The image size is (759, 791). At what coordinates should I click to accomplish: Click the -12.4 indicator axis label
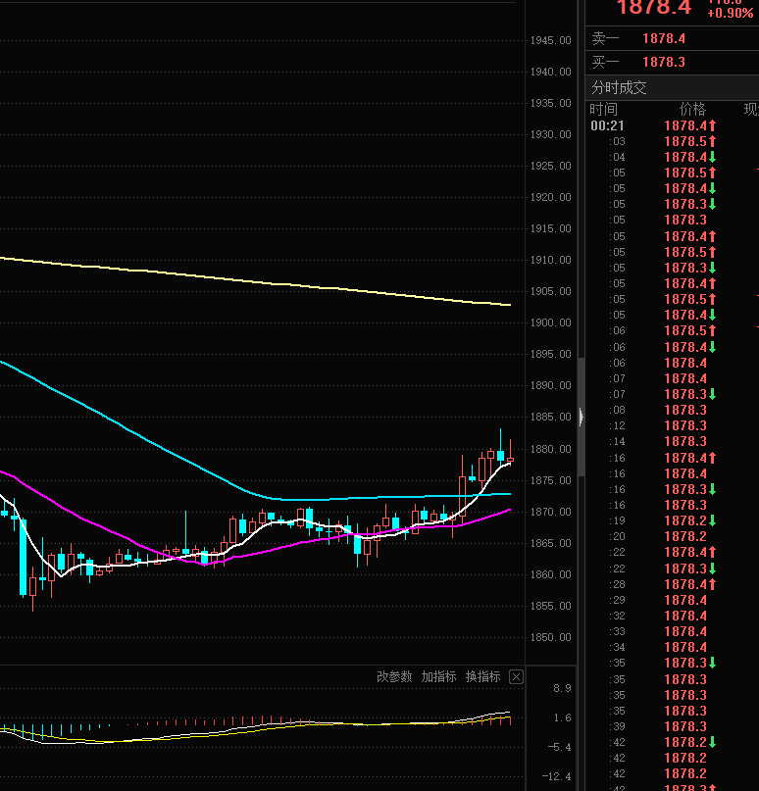[557, 776]
